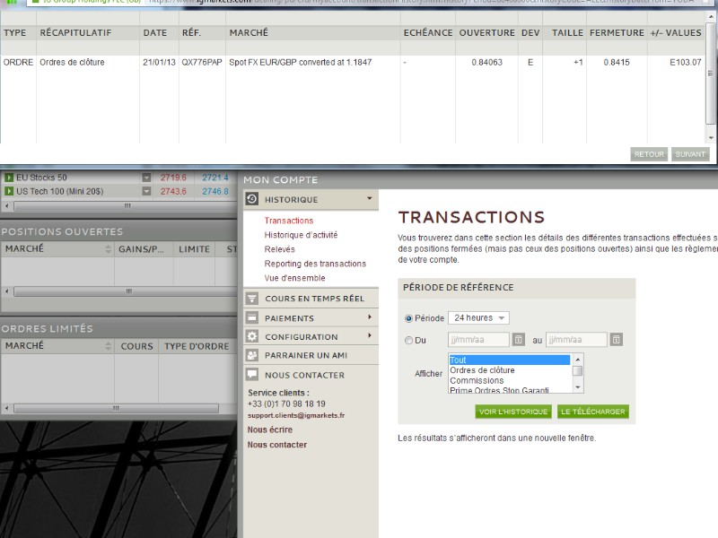
Task: Click the Du start date input field
Action: 478,340
